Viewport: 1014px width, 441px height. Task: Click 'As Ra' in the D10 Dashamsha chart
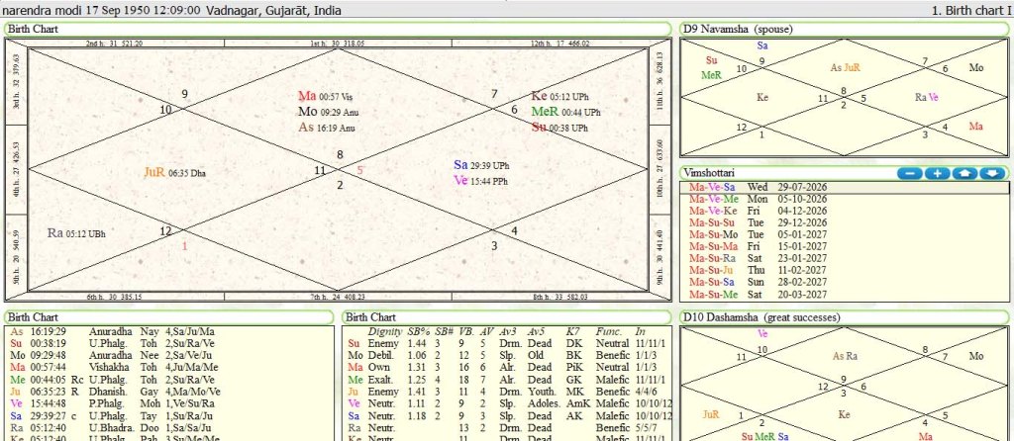846,356
